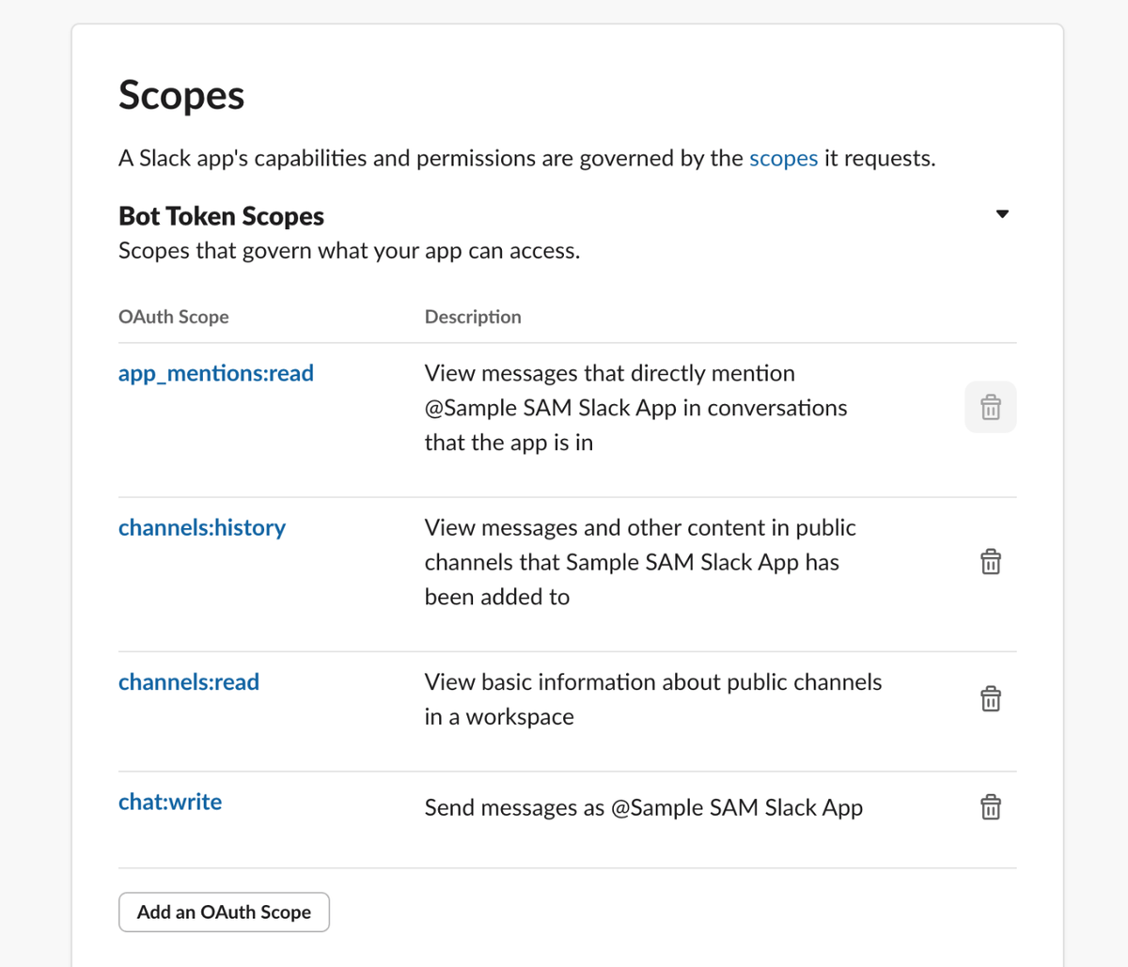Collapse the Bot Token Scopes section

(1002, 214)
